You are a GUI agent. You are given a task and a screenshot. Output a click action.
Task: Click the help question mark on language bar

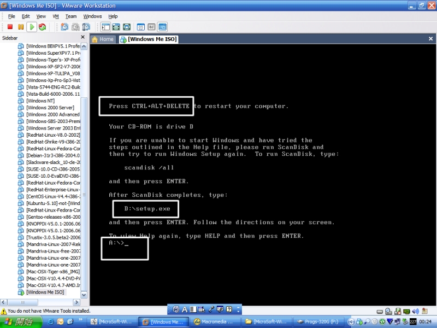(229, 309)
